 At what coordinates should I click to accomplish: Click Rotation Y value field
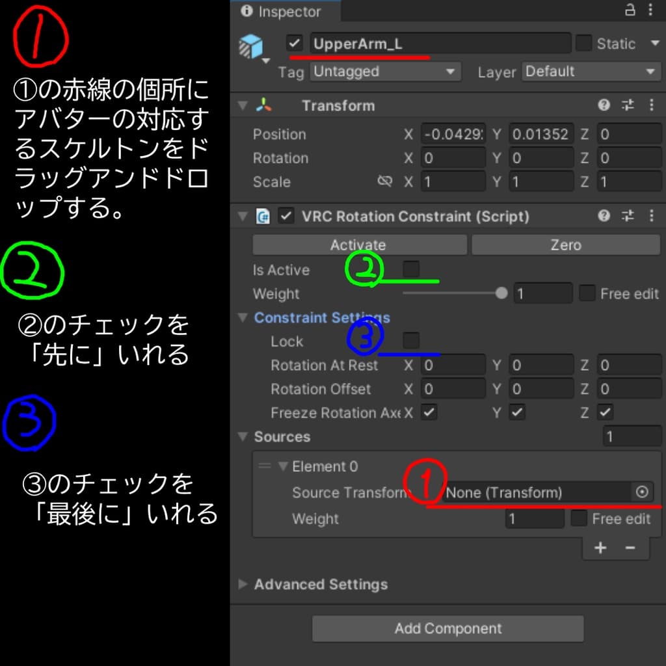[541, 158]
